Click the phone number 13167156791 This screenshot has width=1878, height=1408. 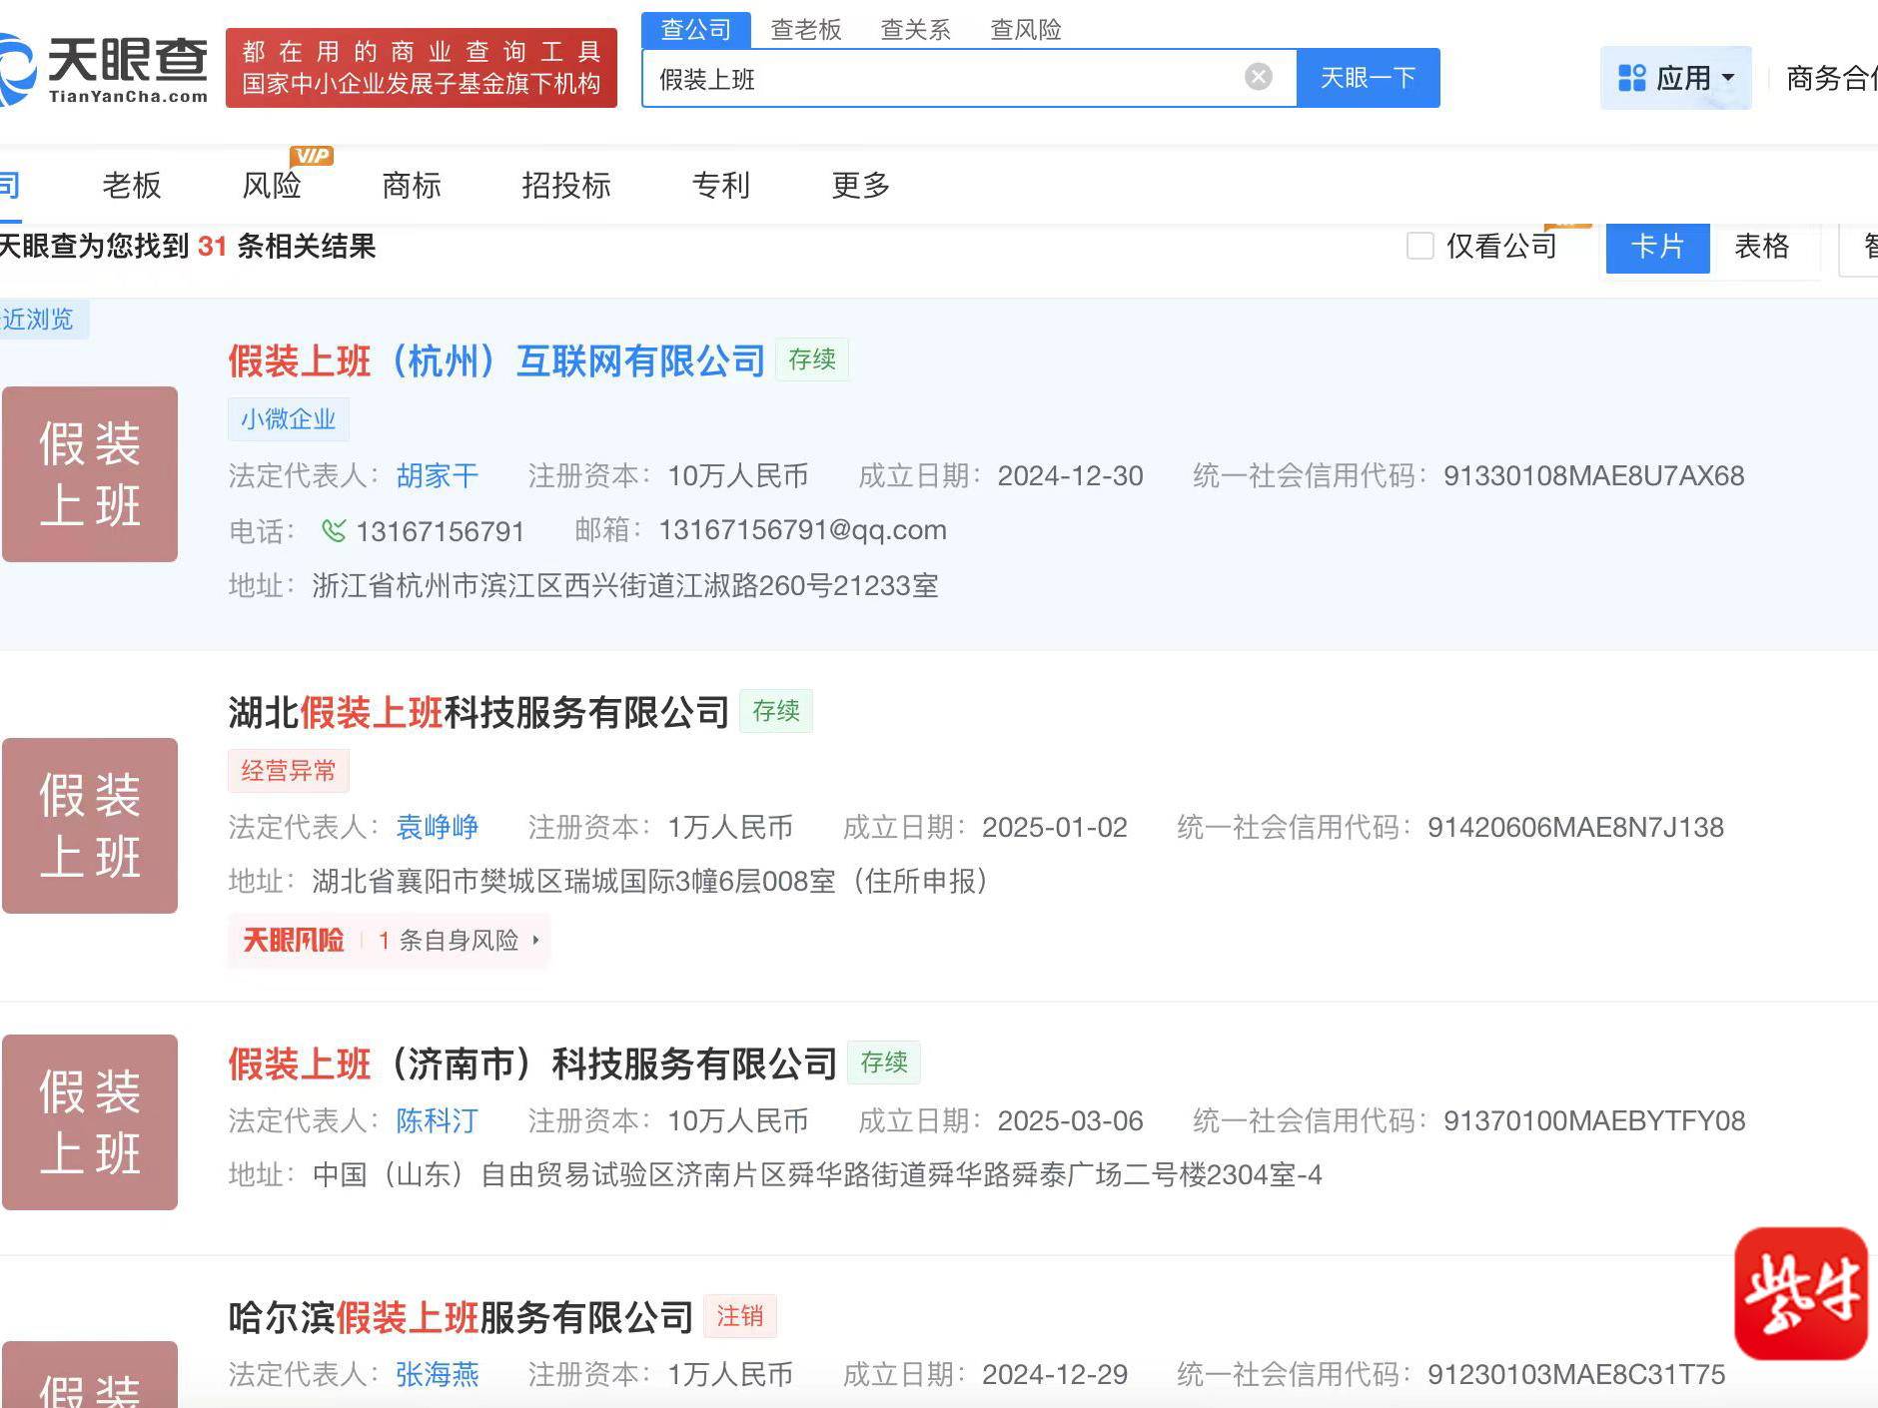point(440,531)
